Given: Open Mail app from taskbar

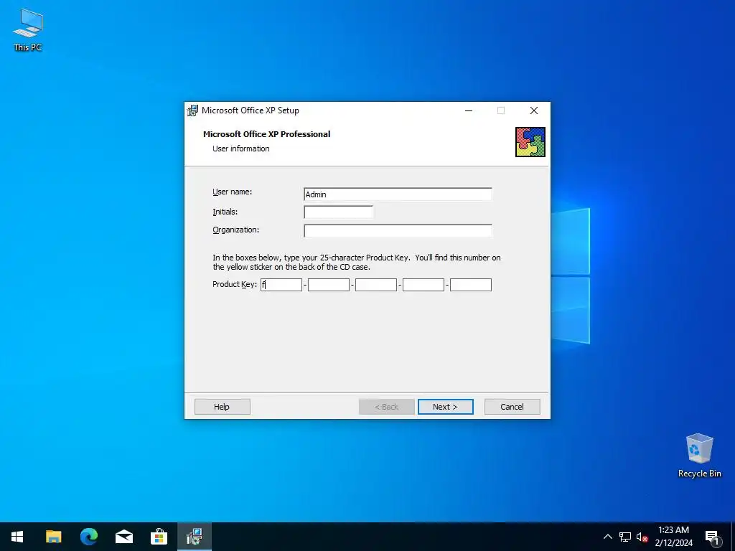Looking at the screenshot, I should 123,537.
